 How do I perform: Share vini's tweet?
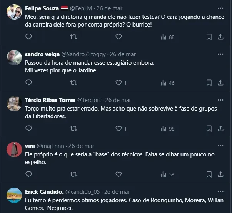(x=220, y=174)
